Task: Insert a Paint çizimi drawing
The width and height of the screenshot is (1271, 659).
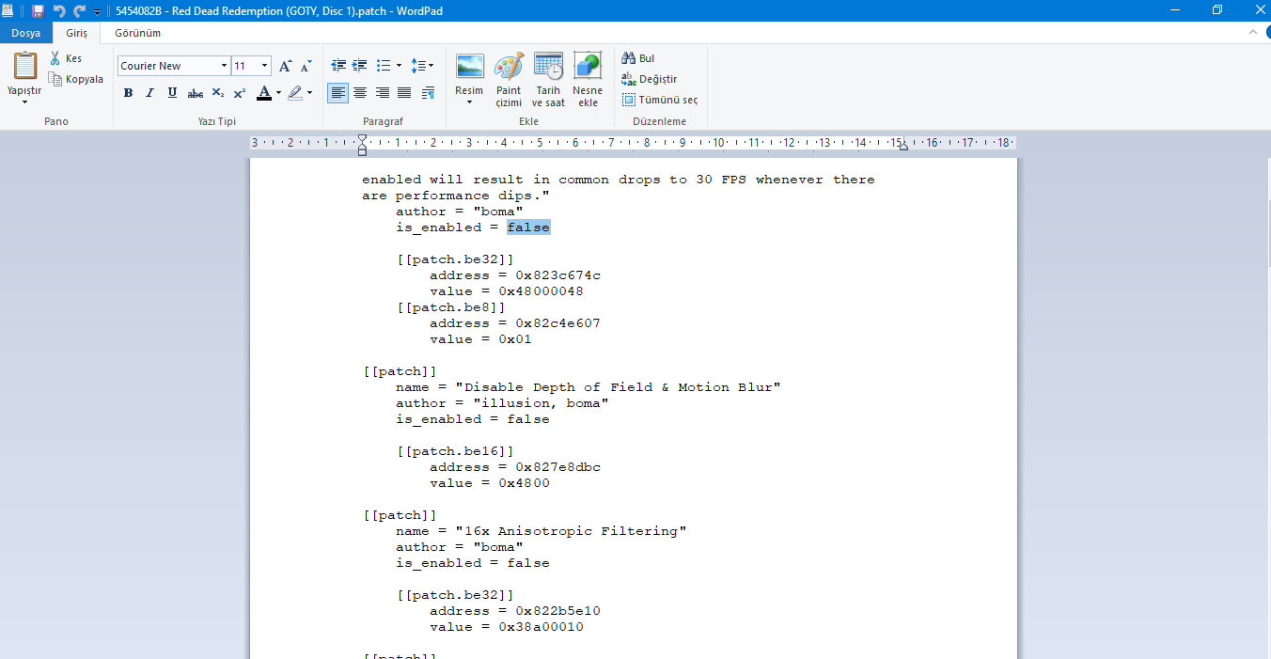Action: 509,79
